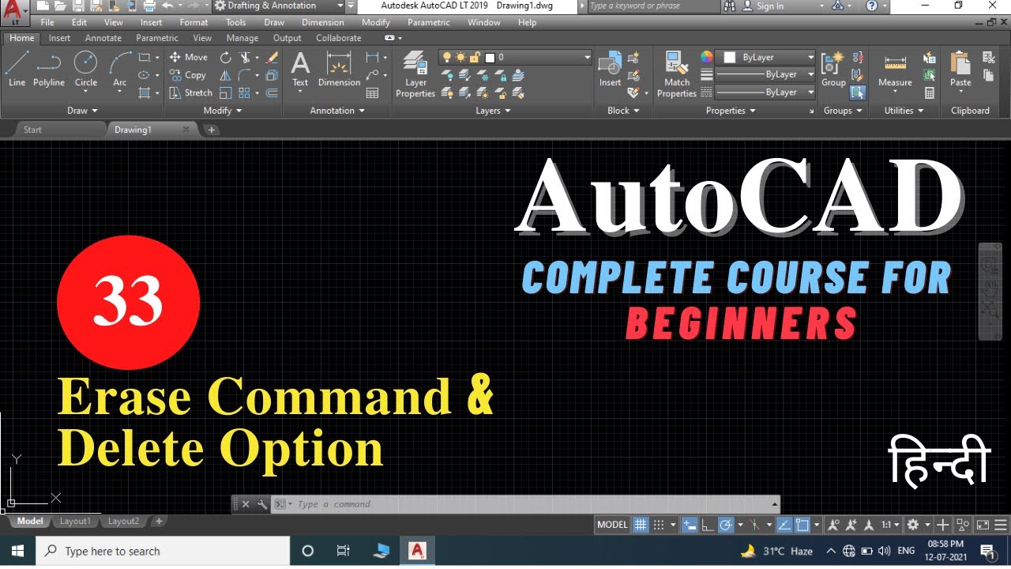1011x569 pixels.
Task: Click the Group tool
Action: coord(833,70)
